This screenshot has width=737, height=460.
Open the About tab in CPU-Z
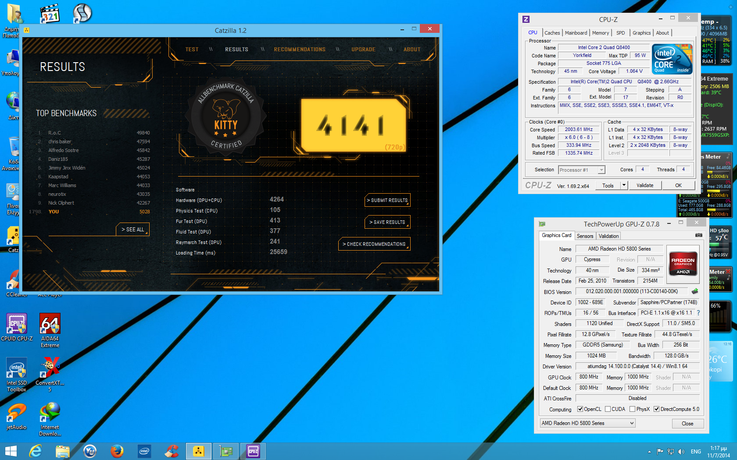(x=662, y=33)
